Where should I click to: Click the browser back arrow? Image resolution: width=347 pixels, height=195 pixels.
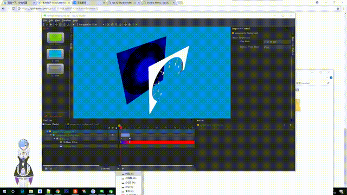point(3,9)
